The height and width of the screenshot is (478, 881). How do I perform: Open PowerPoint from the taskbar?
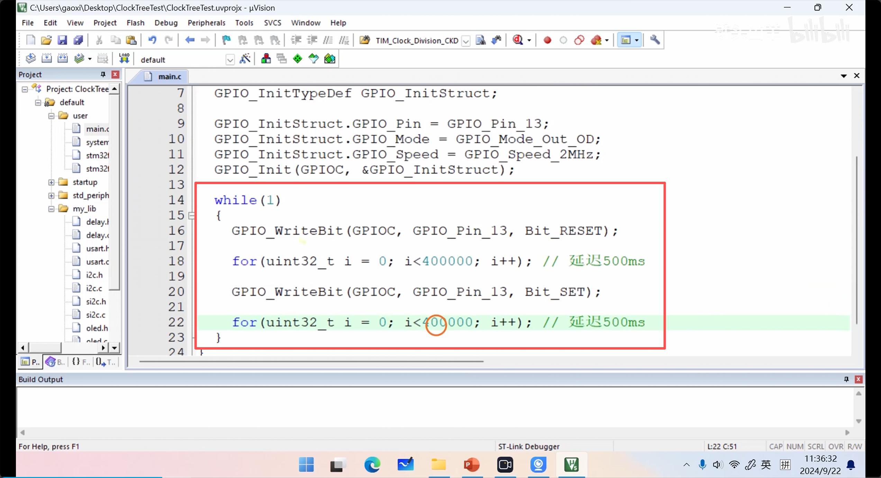click(x=471, y=464)
